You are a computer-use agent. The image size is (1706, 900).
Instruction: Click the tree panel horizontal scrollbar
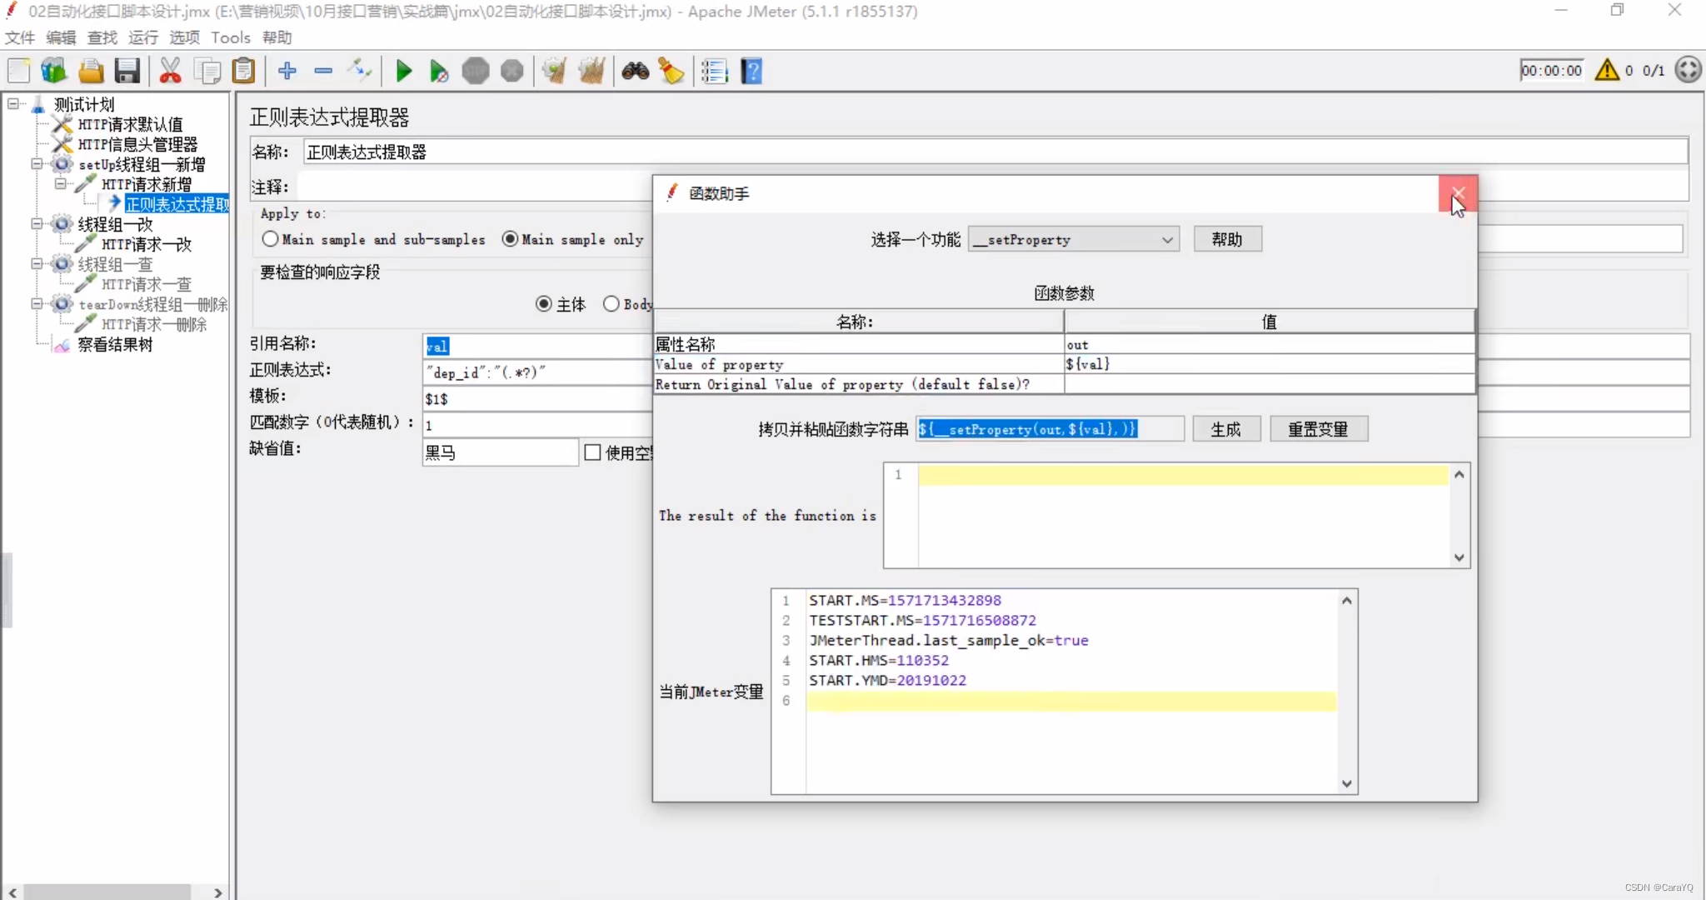pos(107,892)
